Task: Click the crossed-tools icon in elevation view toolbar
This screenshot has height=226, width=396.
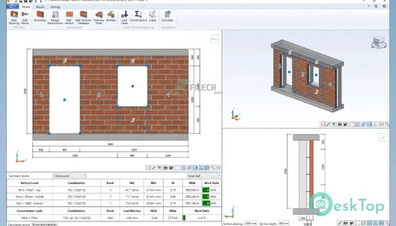Action: click(x=160, y=168)
